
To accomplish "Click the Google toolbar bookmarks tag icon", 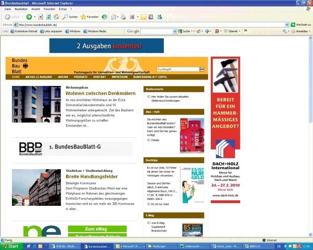I will pos(199,31).
